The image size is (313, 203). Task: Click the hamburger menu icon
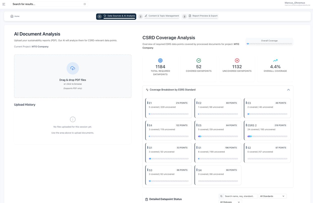click(4, 4)
